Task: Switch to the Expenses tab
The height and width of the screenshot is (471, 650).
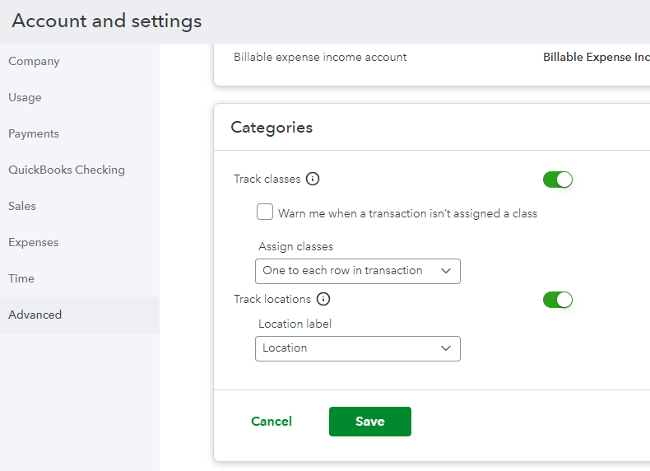Action: 34,243
